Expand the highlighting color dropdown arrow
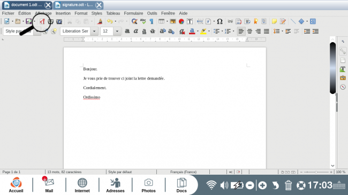348x195 pixels. [209, 31]
